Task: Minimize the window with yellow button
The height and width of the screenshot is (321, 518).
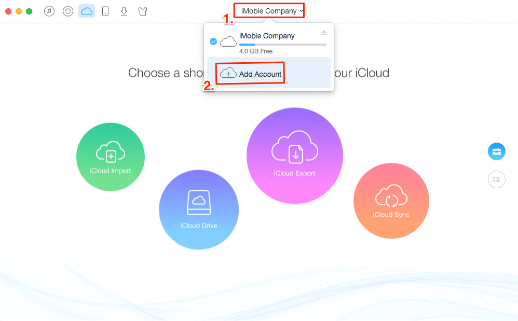Action: click(19, 11)
